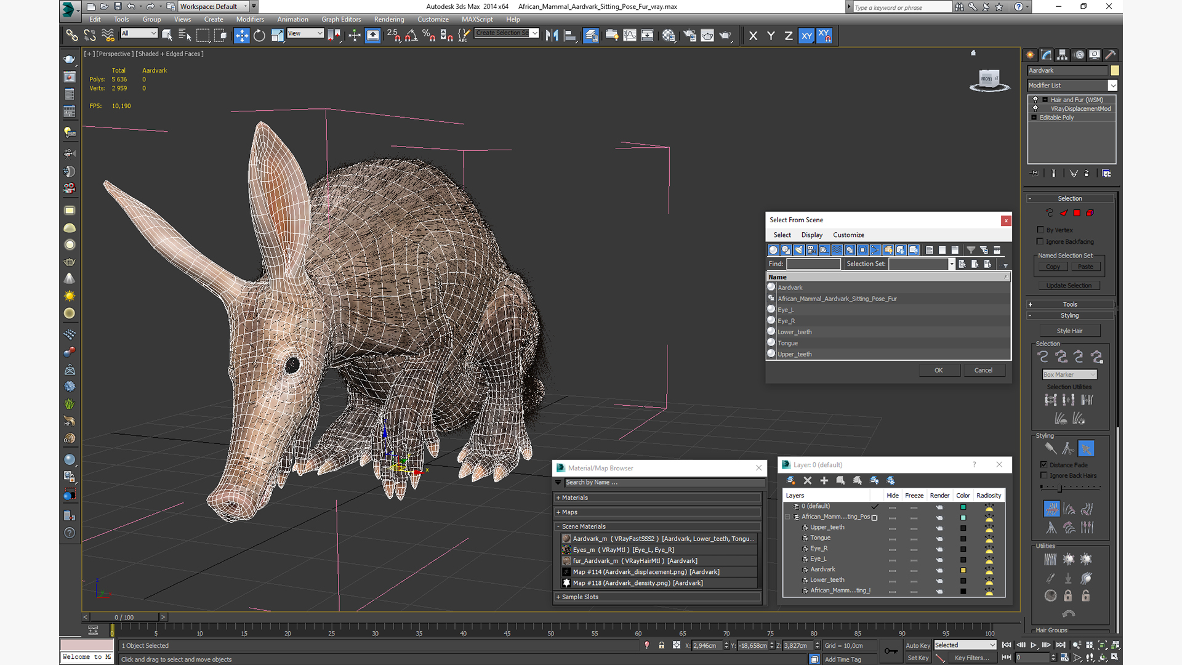Toggle the Angle Snap tool
The width and height of the screenshot is (1182, 665).
(x=411, y=36)
